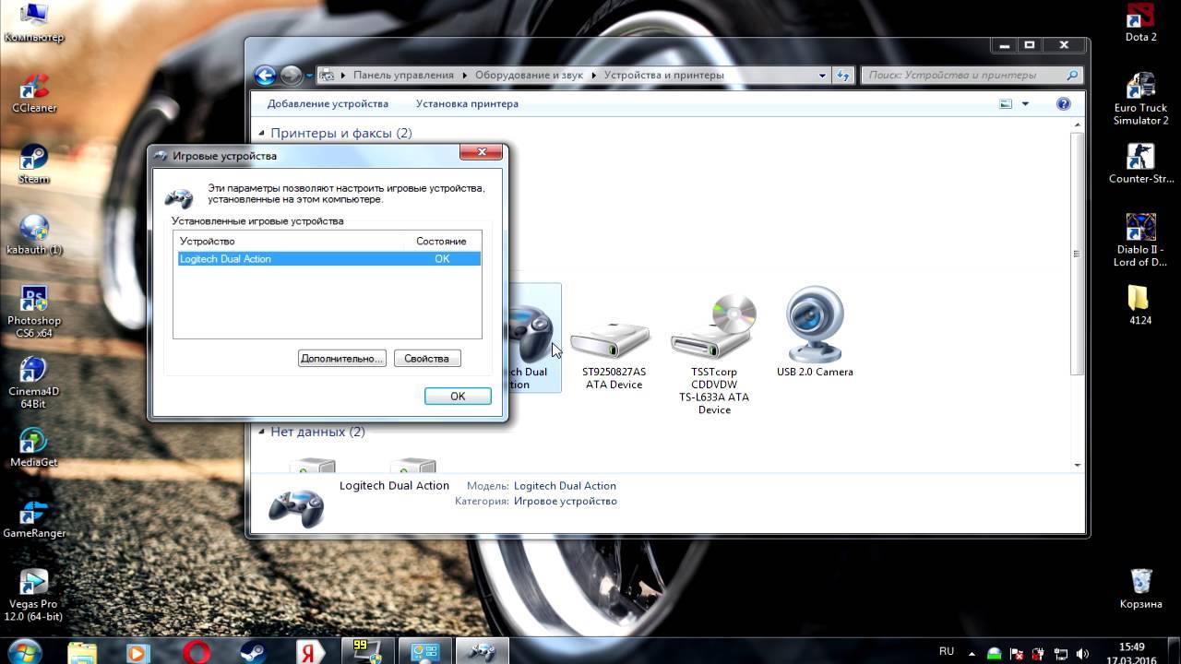Click Устройства и принтеры breadcrumb
Screen dimensions: 1181x664
[x=664, y=76]
